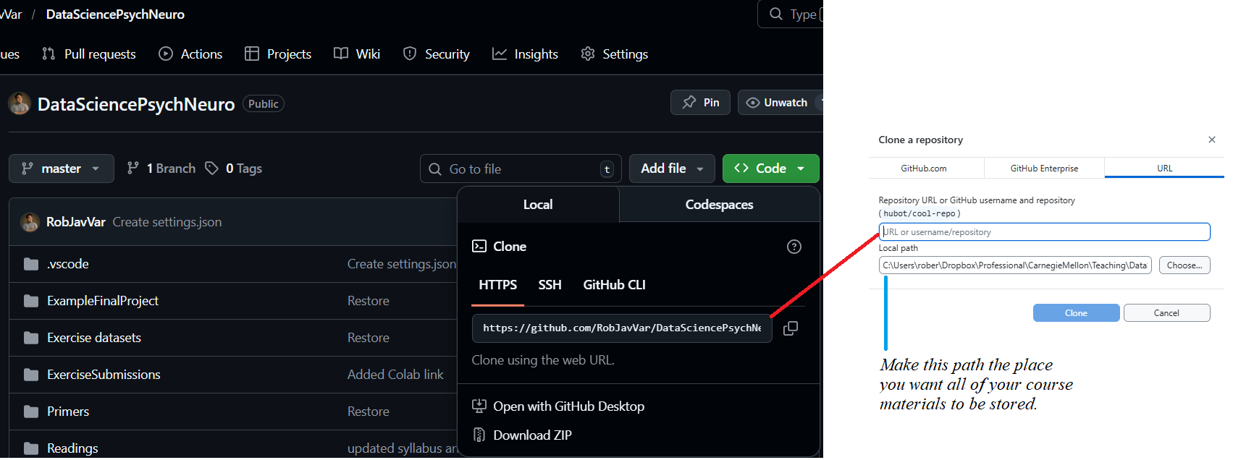Open the repository Settings tab

(615, 54)
